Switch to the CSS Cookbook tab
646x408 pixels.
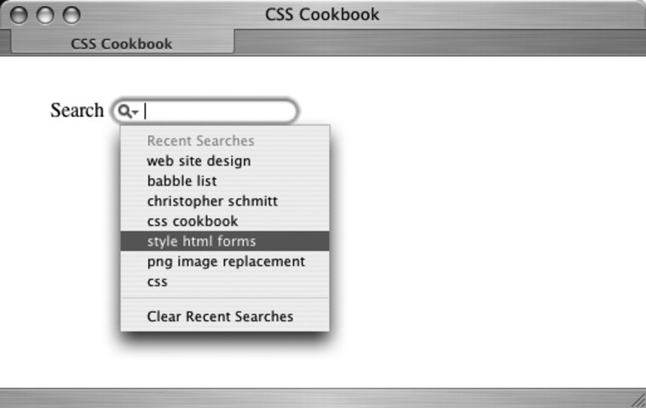[121, 43]
